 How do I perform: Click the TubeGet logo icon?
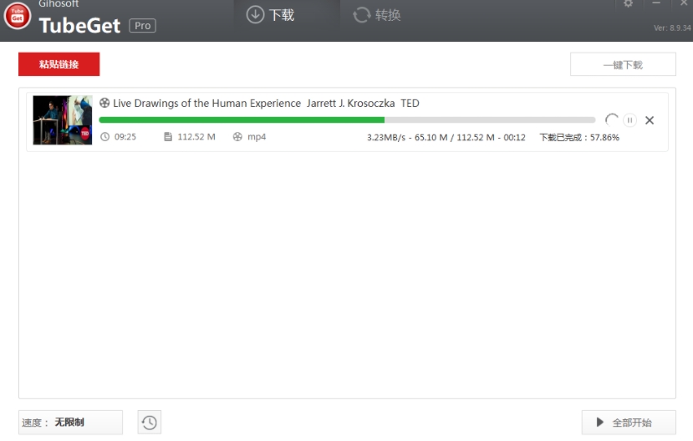point(18,15)
